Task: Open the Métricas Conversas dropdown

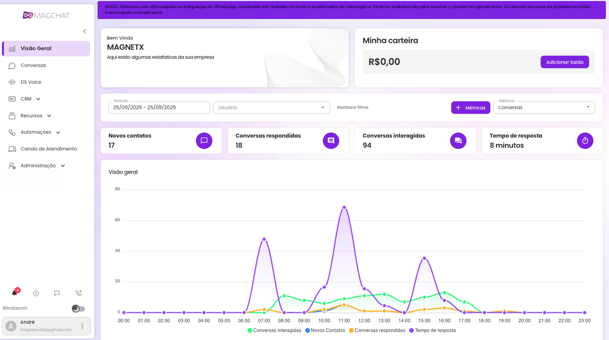Action: pos(544,107)
